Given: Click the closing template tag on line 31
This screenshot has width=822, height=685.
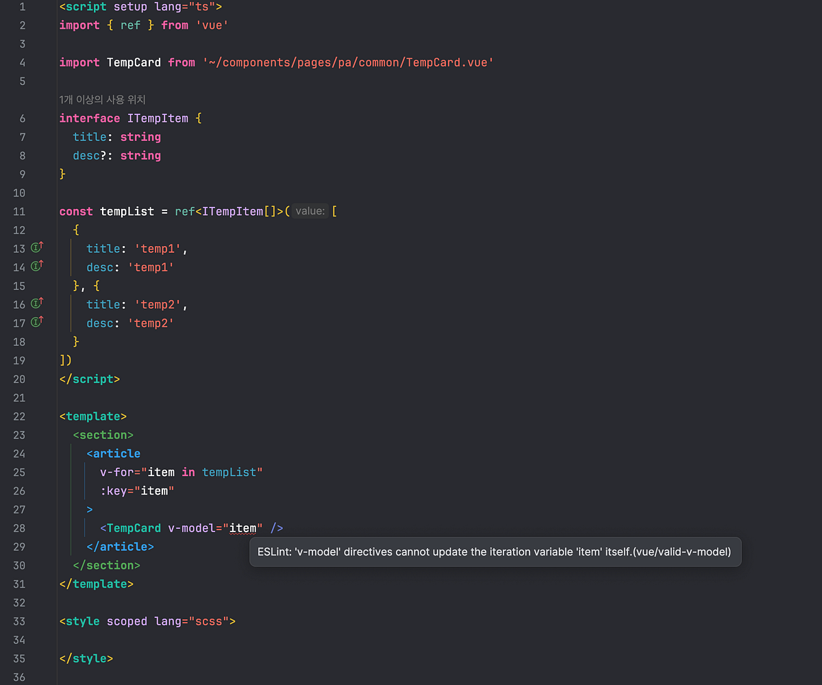Looking at the screenshot, I should (x=97, y=584).
